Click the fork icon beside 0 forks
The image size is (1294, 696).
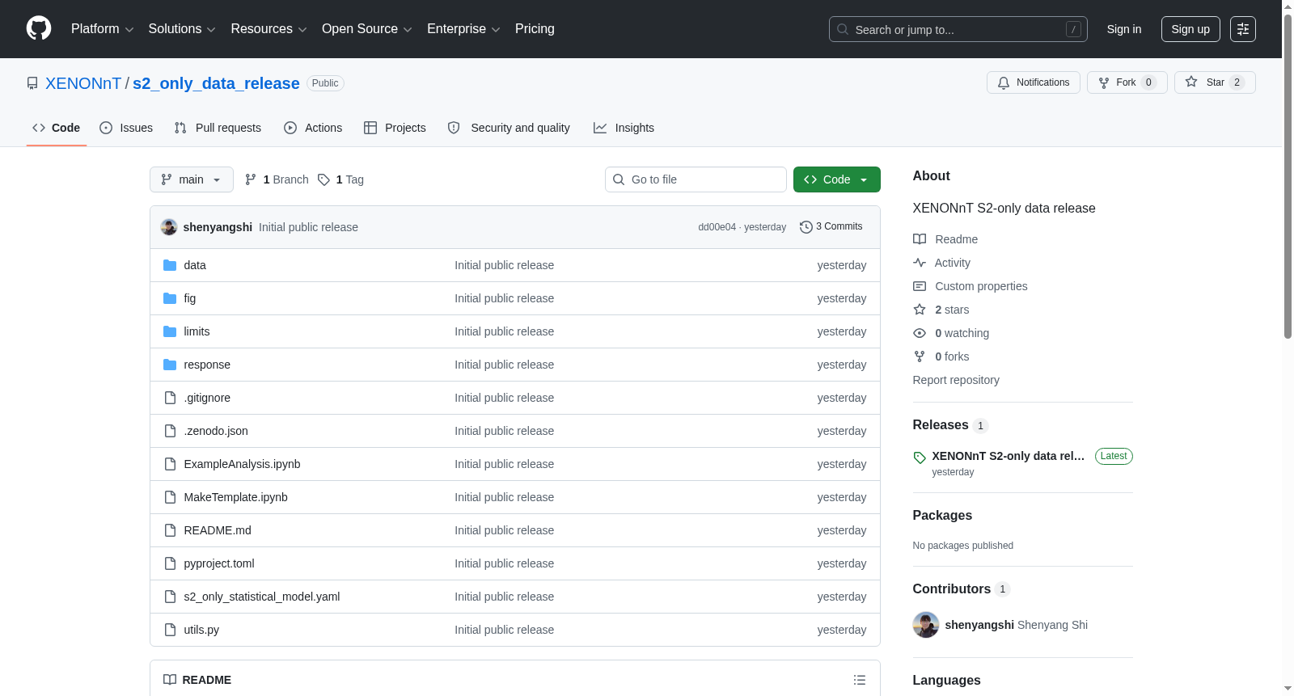920,356
